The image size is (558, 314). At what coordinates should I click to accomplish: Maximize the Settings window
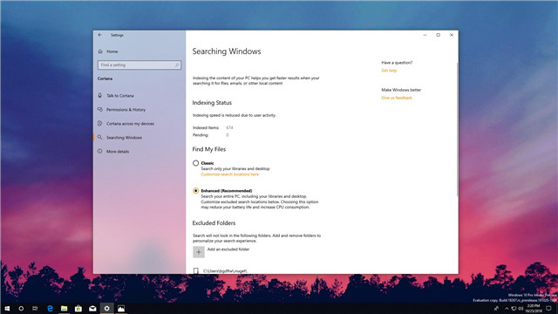coord(438,35)
